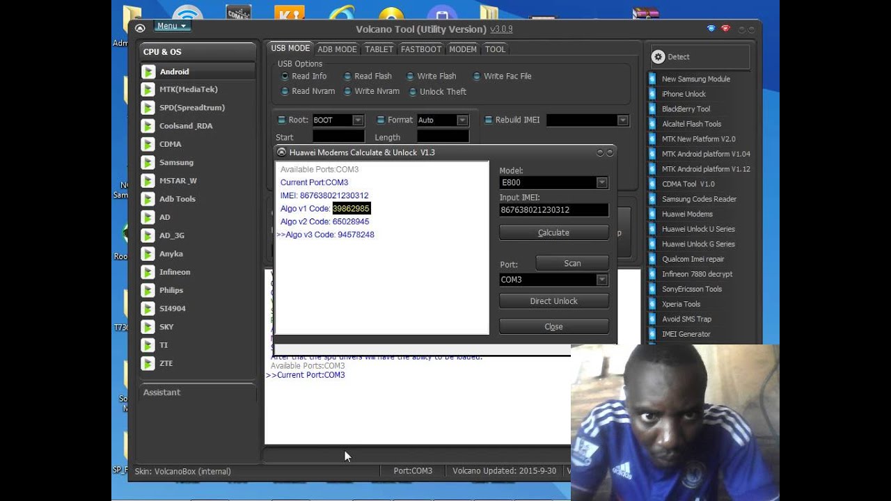Screen dimensions: 891x501
Task: Select Read Info radio option
Action: [303, 77]
